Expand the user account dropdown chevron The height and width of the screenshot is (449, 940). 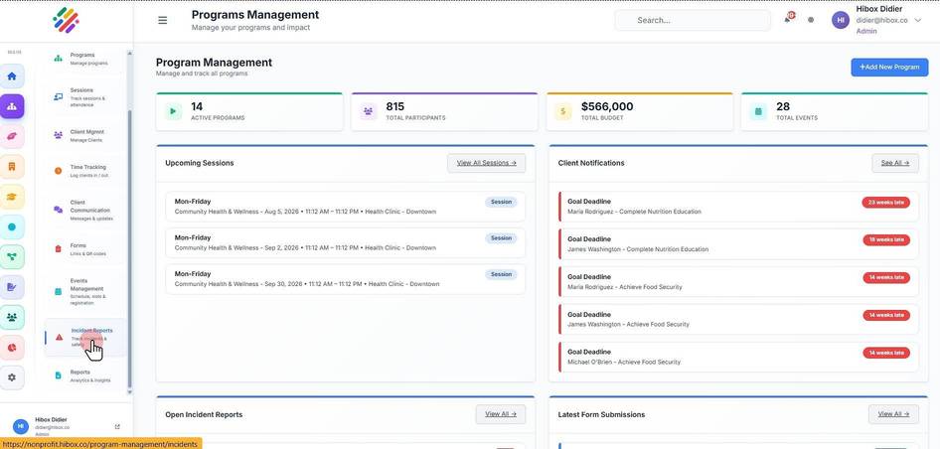(918, 21)
